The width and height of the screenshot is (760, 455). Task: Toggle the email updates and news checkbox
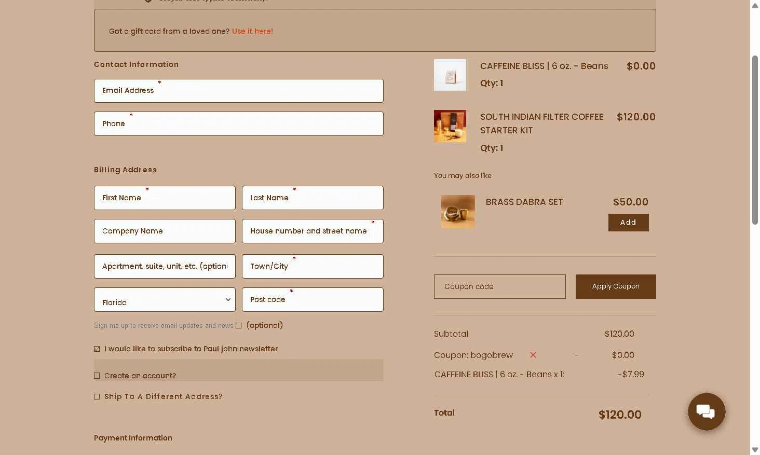(x=238, y=326)
